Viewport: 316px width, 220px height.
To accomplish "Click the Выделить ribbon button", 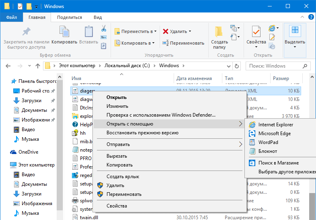I will pyautogui.click(x=295, y=37).
